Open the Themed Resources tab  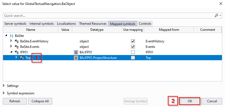(93, 24)
